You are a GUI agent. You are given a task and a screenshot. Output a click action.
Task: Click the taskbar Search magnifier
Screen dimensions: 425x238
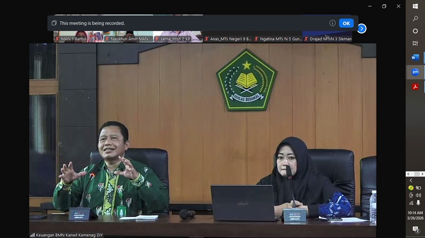tap(415, 19)
